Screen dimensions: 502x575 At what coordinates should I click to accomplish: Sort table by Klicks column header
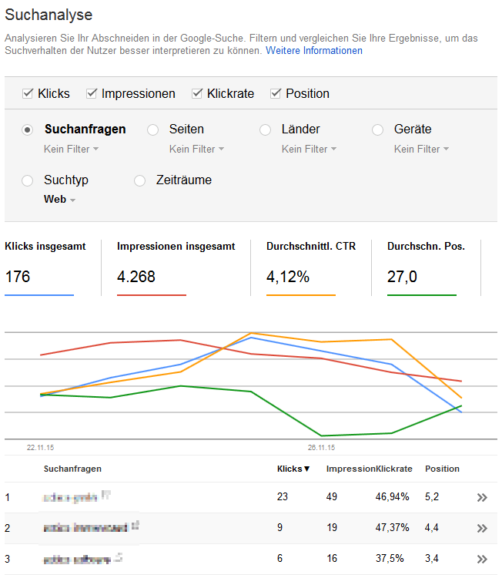(x=293, y=469)
